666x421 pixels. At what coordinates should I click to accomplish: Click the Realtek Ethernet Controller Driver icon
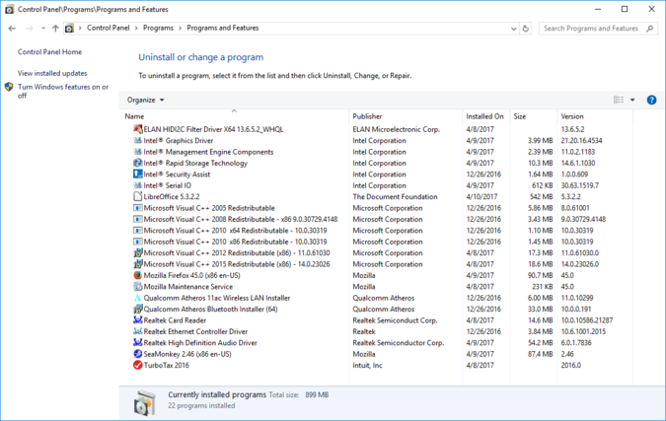click(137, 331)
